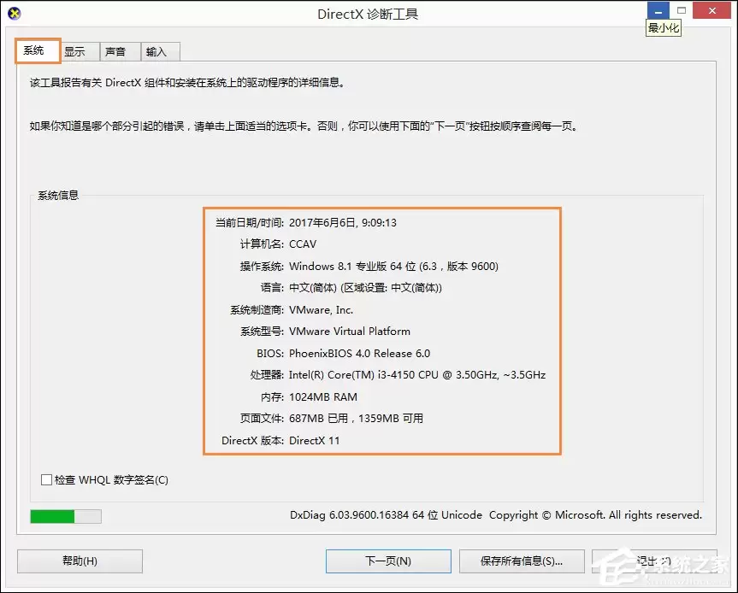Click the DirectX icon in title bar

point(15,14)
